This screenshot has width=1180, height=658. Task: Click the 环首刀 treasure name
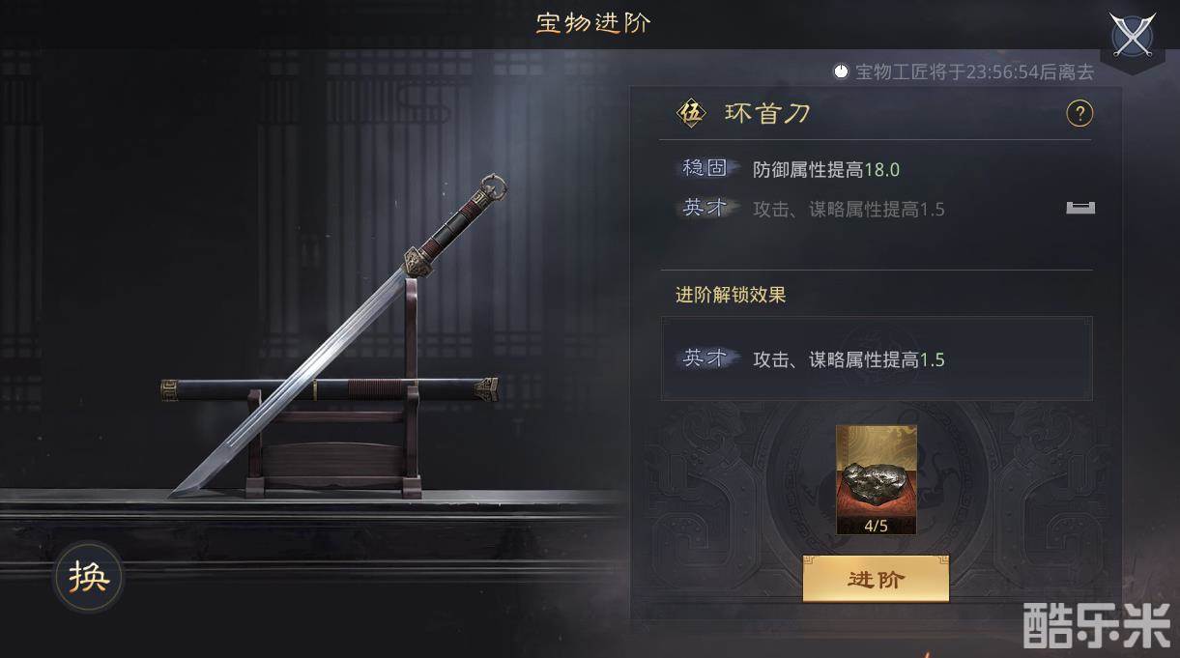(x=767, y=114)
